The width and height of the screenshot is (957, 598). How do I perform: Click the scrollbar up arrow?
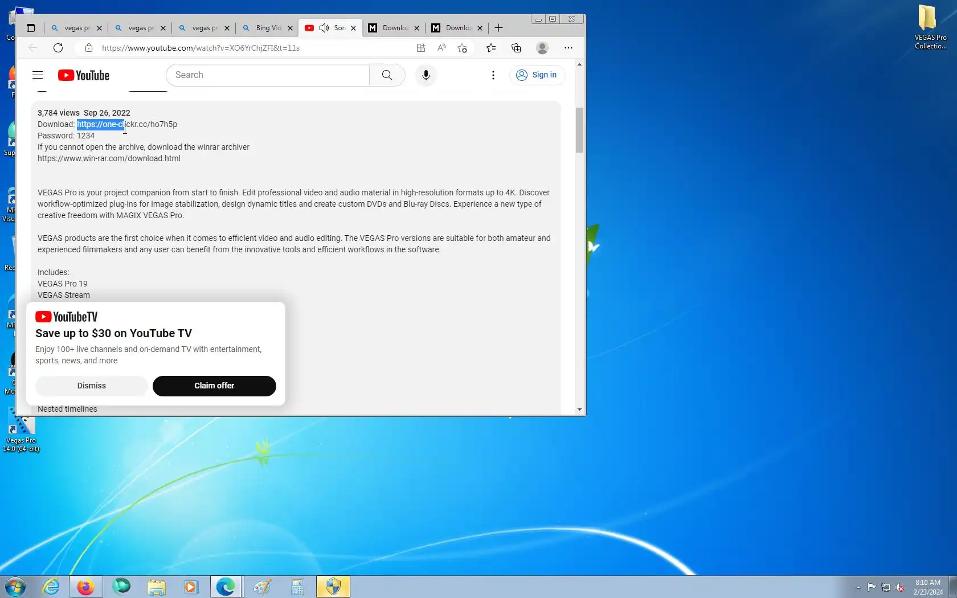pyautogui.click(x=579, y=64)
